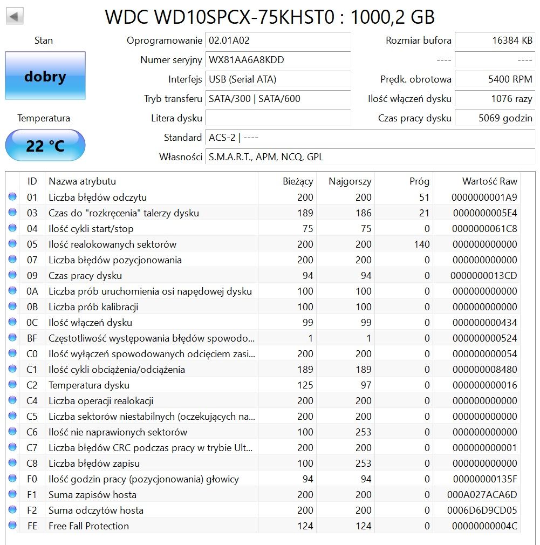Click status orb for attribute BF row
The width and height of the screenshot is (540, 545).
click(12, 338)
